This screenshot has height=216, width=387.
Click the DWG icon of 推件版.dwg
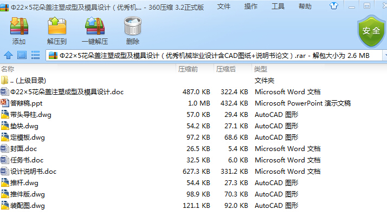coord(5,194)
